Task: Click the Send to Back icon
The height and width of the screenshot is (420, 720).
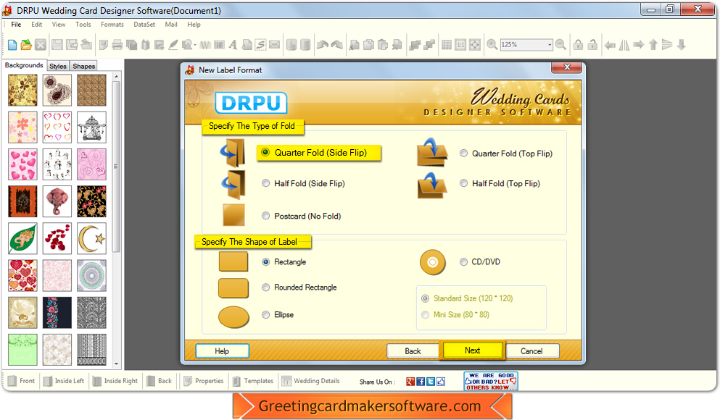Action: pos(429,44)
